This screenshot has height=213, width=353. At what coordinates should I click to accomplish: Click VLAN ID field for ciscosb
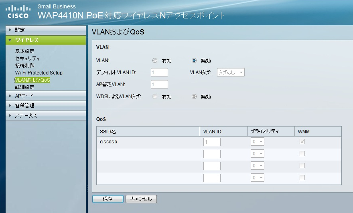coord(212,142)
